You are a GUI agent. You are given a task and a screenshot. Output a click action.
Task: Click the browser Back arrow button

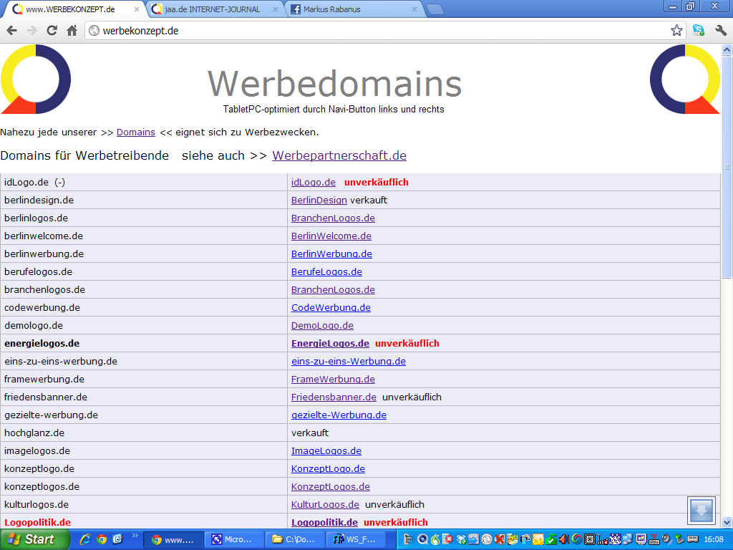coord(11,31)
